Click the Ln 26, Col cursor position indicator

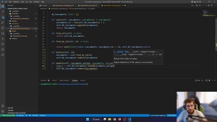(x=172, y=115)
